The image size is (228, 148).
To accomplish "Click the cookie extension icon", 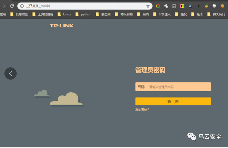I will 222,6.
